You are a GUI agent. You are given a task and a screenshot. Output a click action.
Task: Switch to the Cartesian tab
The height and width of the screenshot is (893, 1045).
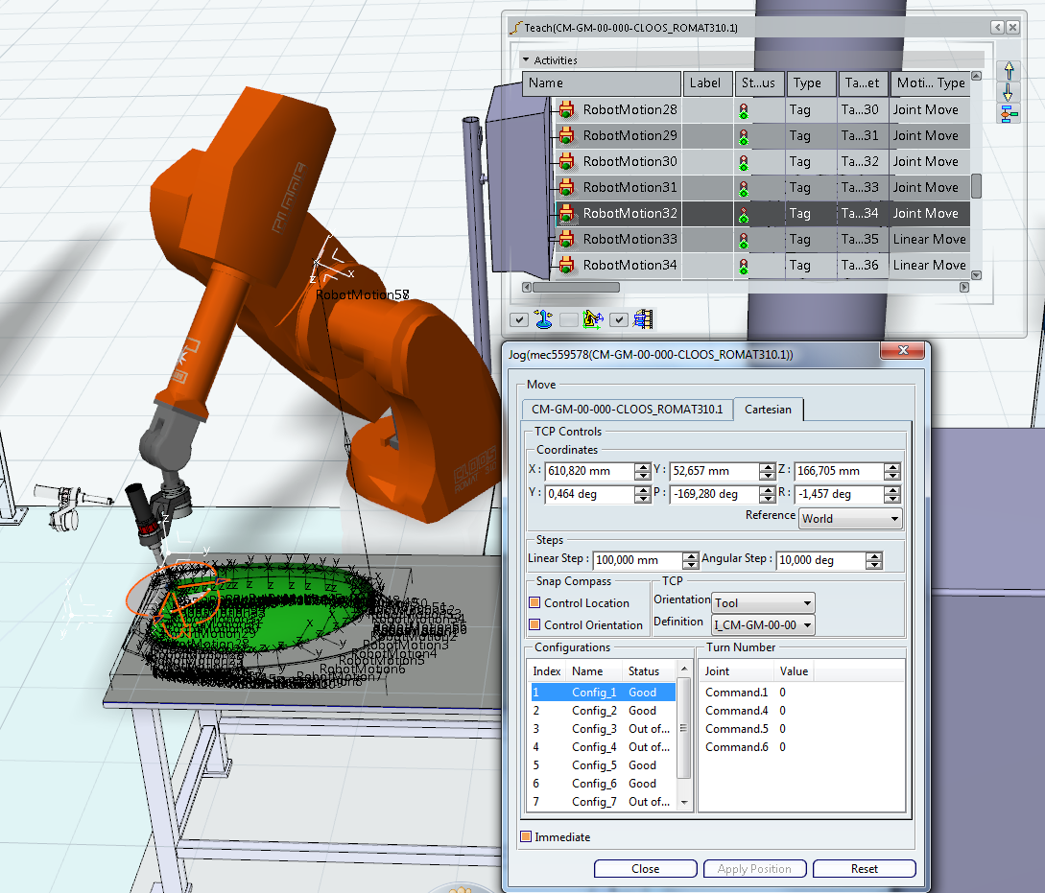[x=768, y=410]
